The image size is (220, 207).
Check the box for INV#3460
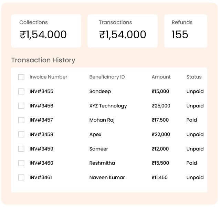[x=21, y=163]
